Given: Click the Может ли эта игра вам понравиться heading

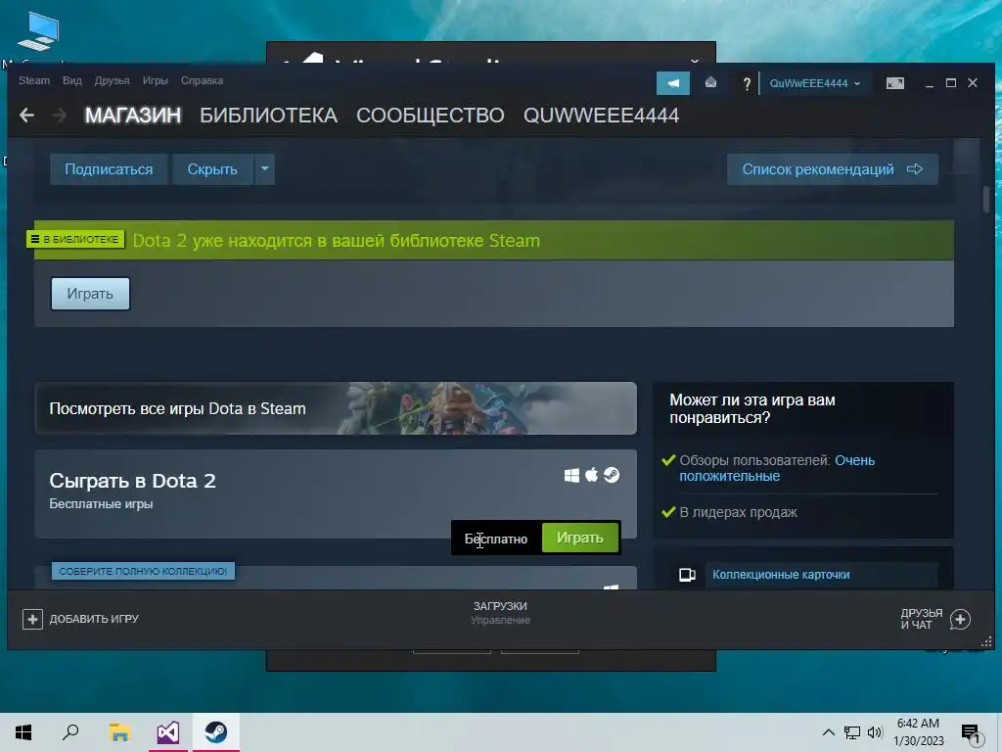Looking at the screenshot, I should [x=752, y=408].
